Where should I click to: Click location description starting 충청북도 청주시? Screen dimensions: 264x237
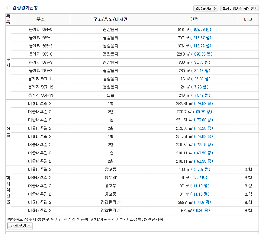tap(85, 219)
